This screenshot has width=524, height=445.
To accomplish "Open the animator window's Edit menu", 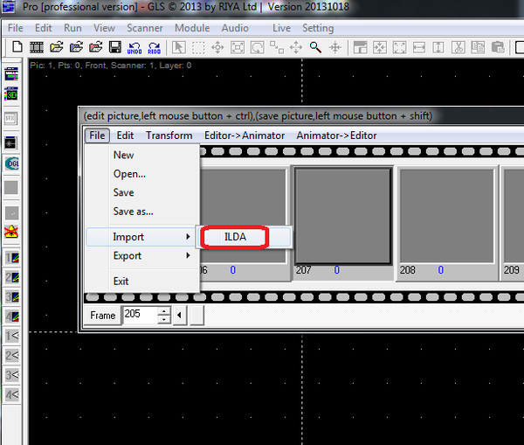I will 125,136.
